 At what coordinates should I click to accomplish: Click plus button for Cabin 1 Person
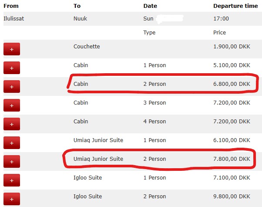(x=12, y=68)
